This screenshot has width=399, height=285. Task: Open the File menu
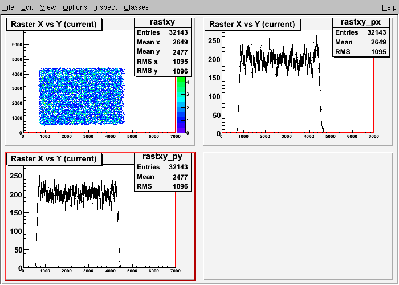(8, 7)
